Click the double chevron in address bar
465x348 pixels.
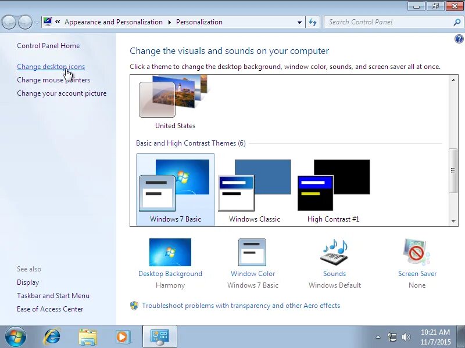click(x=58, y=21)
